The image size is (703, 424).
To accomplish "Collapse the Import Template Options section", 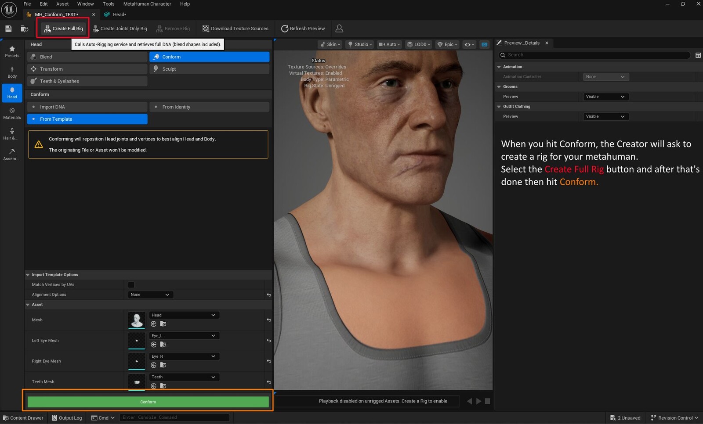I will click(x=28, y=275).
